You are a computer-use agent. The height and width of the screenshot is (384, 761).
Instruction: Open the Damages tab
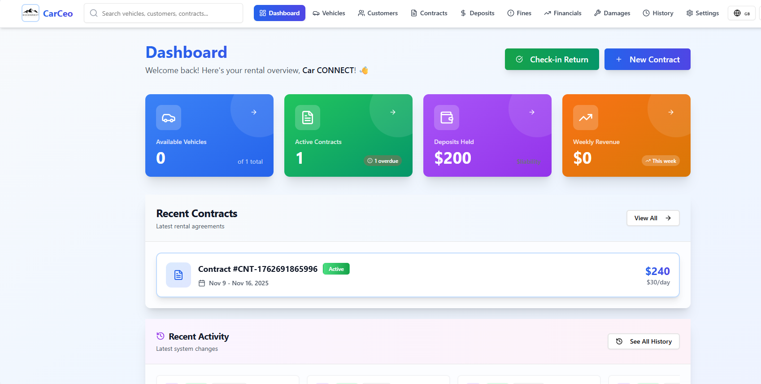[x=612, y=13]
